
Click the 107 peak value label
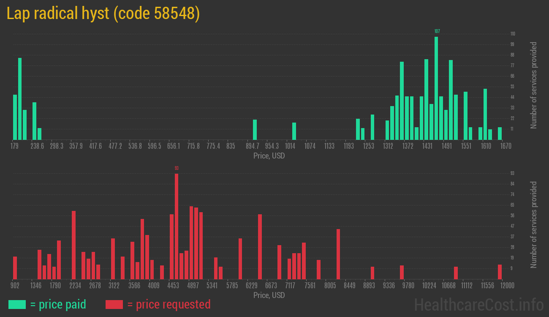click(x=437, y=31)
